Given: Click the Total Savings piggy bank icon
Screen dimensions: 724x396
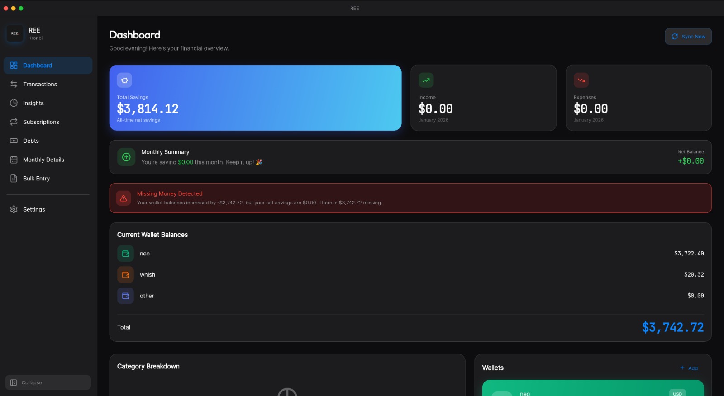Looking at the screenshot, I should tap(124, 80).
